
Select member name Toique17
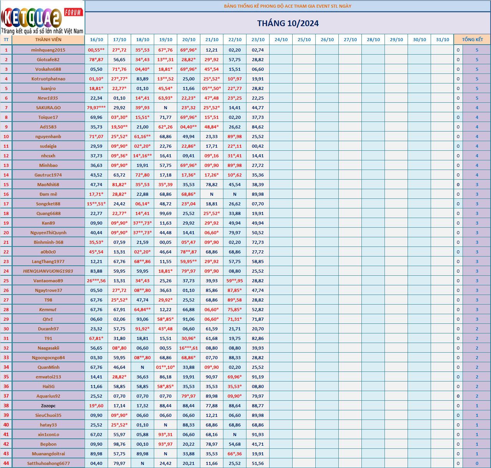pyautogui.click(x=48, y=117)
